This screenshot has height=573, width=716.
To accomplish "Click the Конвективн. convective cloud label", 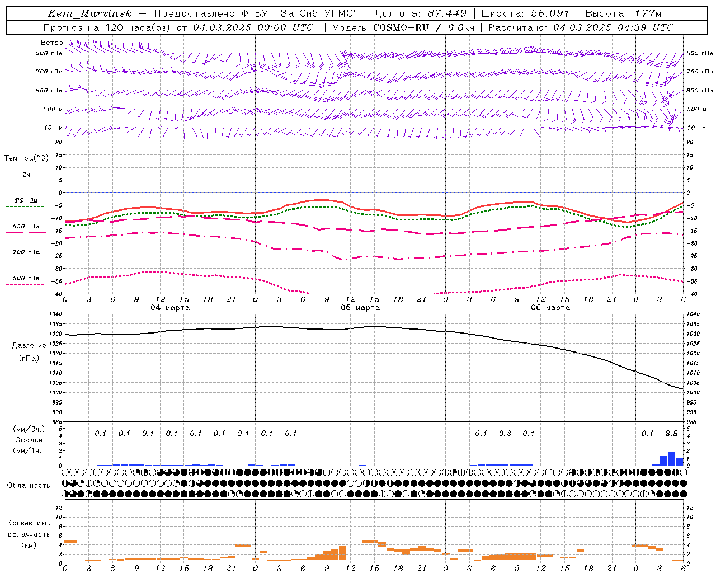I will [29, 523].
